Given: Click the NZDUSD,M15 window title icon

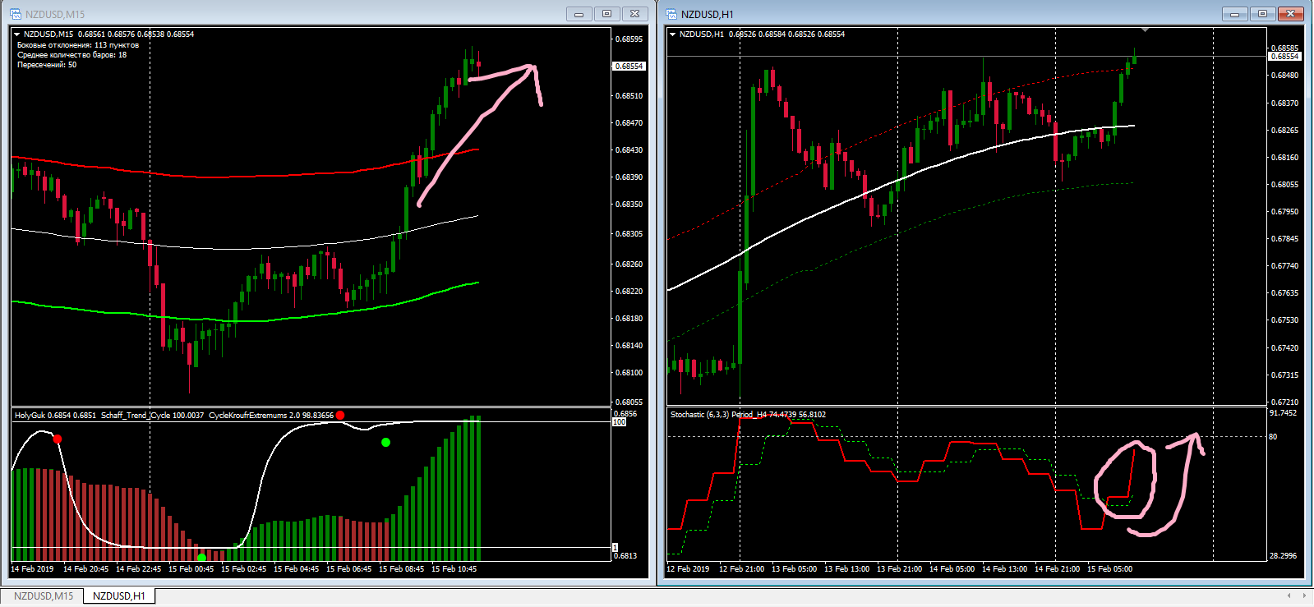Looking at the screenshot, I should tap(15, 14).
